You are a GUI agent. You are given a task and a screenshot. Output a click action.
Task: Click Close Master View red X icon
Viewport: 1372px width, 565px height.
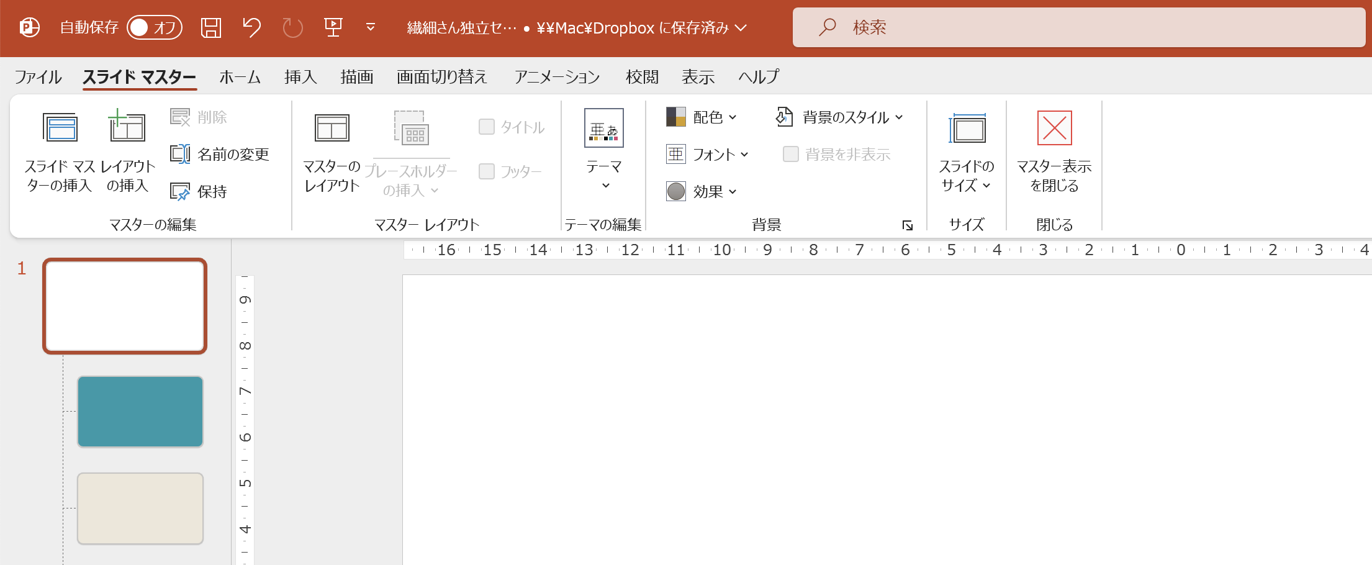[x=1054, y=128]
